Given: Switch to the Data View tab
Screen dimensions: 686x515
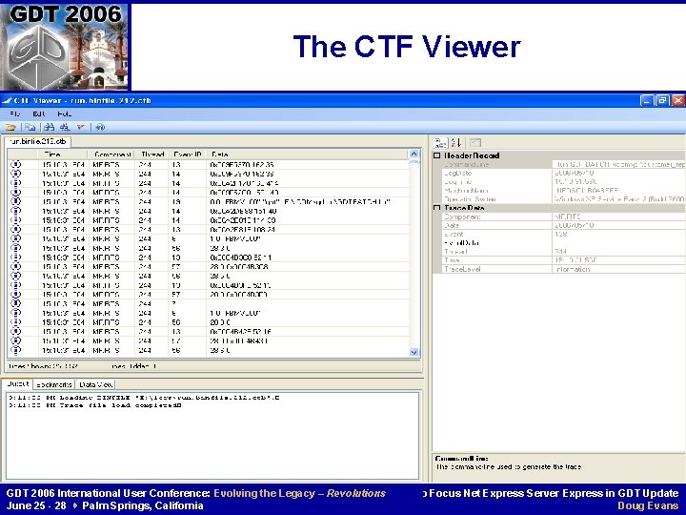Looking at the screenshot, I should point(96,384).
